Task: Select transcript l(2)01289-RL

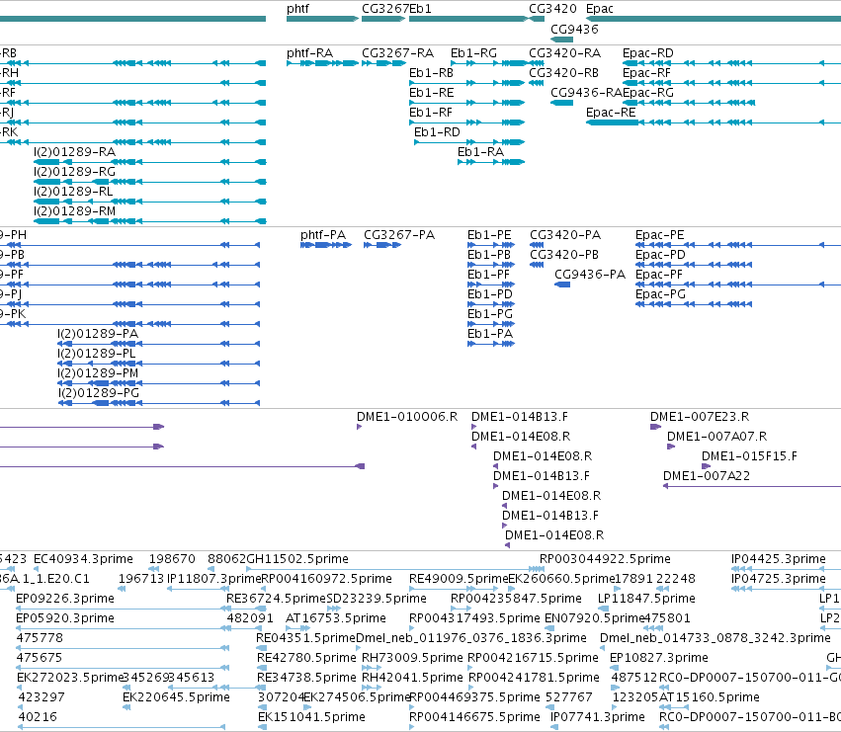Action: coord(73,192)
